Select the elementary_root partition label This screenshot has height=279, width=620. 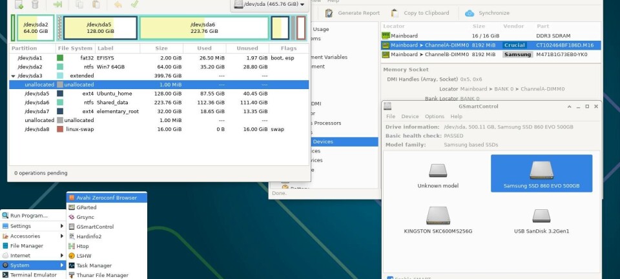tap(118, 112)
